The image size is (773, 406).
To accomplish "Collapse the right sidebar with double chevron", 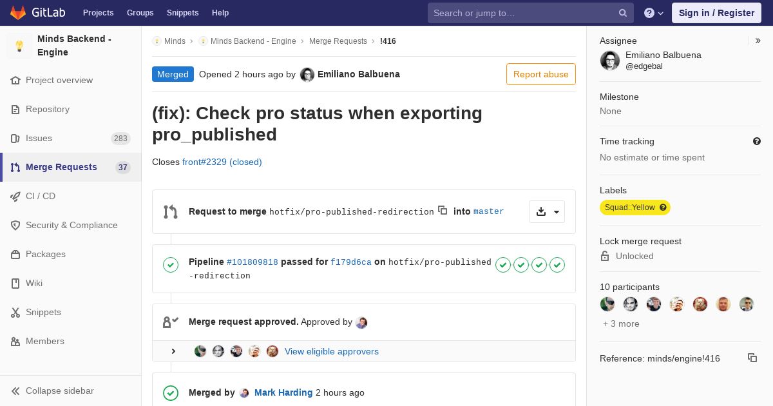I will (758, 41).
